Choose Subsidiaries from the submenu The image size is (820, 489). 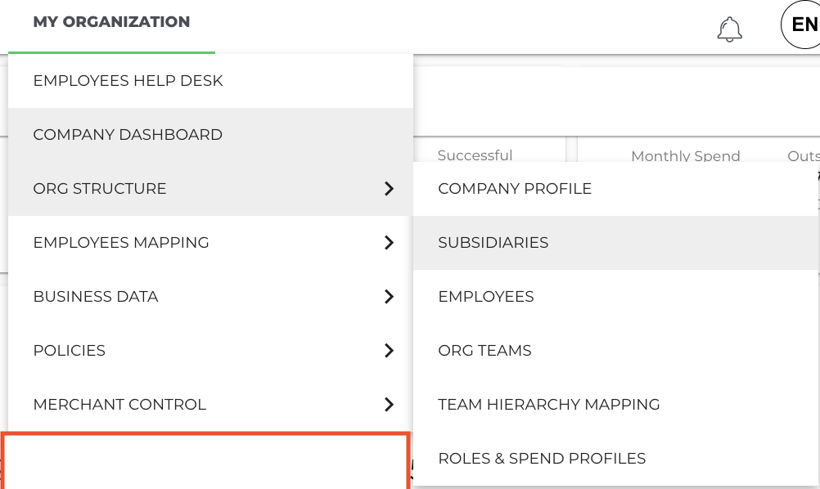(x=615, y=242)
